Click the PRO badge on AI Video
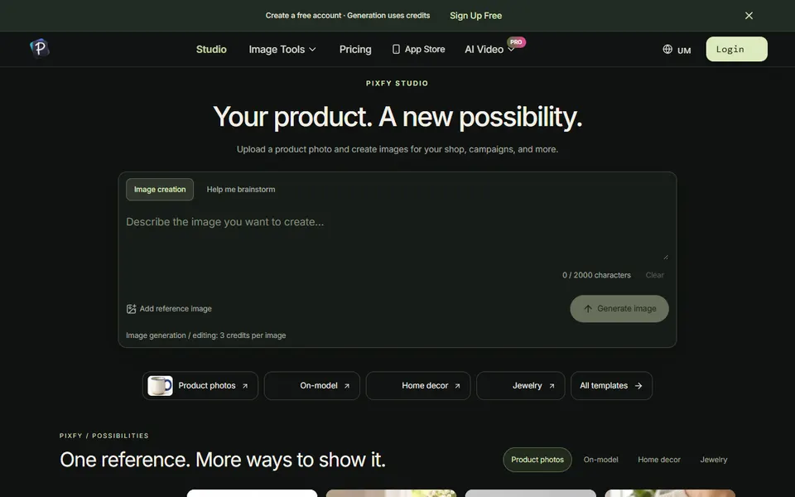Image resolution: width=795 pixels, height=497 pixels. (516, 42)
